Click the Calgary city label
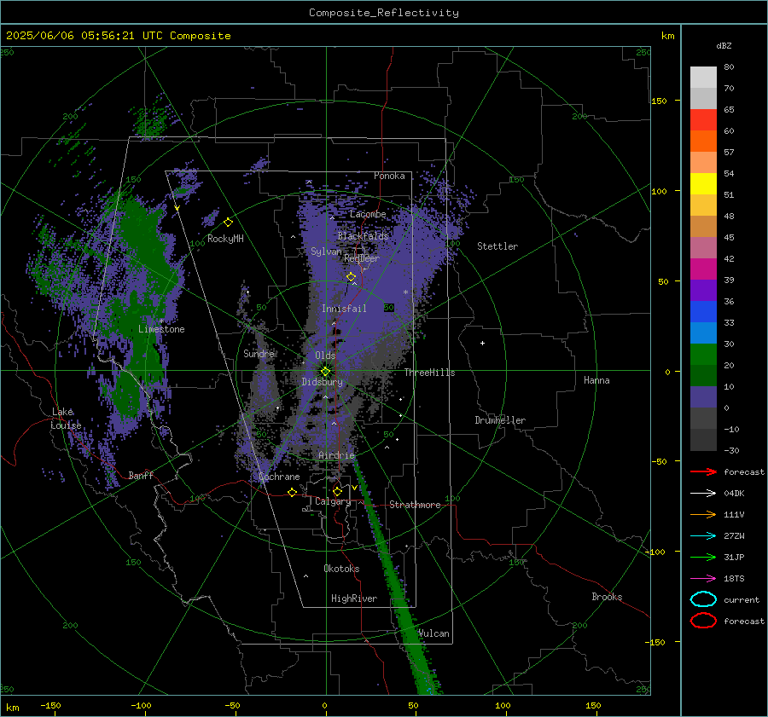 click(x=333, y=501)
